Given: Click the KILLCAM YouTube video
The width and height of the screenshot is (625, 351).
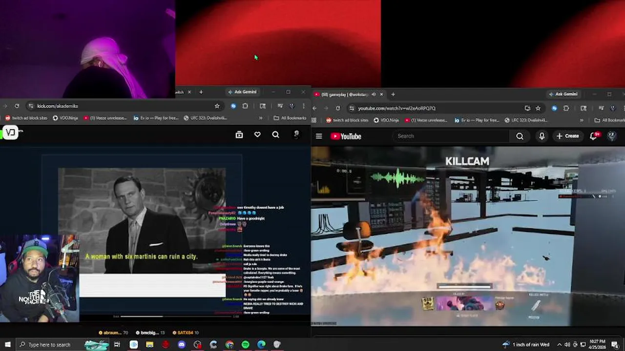Looking at the screenshot, I should tap(468, 236).
